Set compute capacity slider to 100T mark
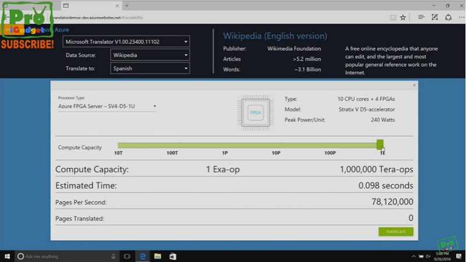This screenshot has width=466, height=262. click(x=172, y=145)
